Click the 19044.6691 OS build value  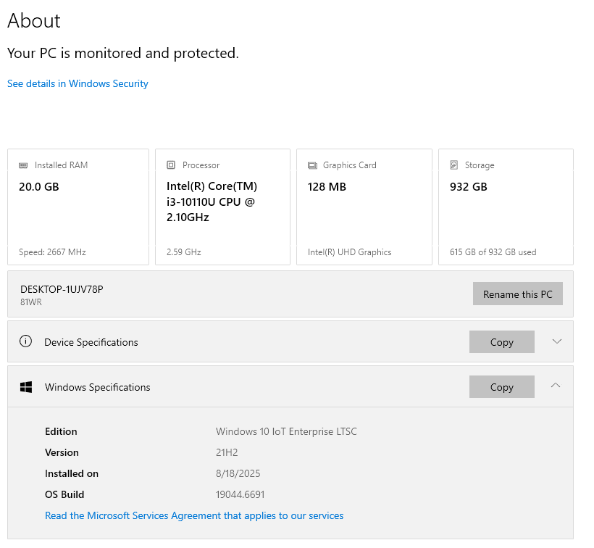pyautogui.click(x=240, y=494)
